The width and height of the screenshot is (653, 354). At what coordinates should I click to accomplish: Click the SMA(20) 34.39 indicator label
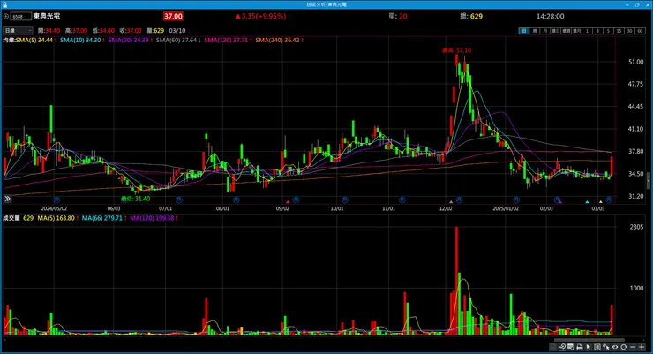coord(128,40)
